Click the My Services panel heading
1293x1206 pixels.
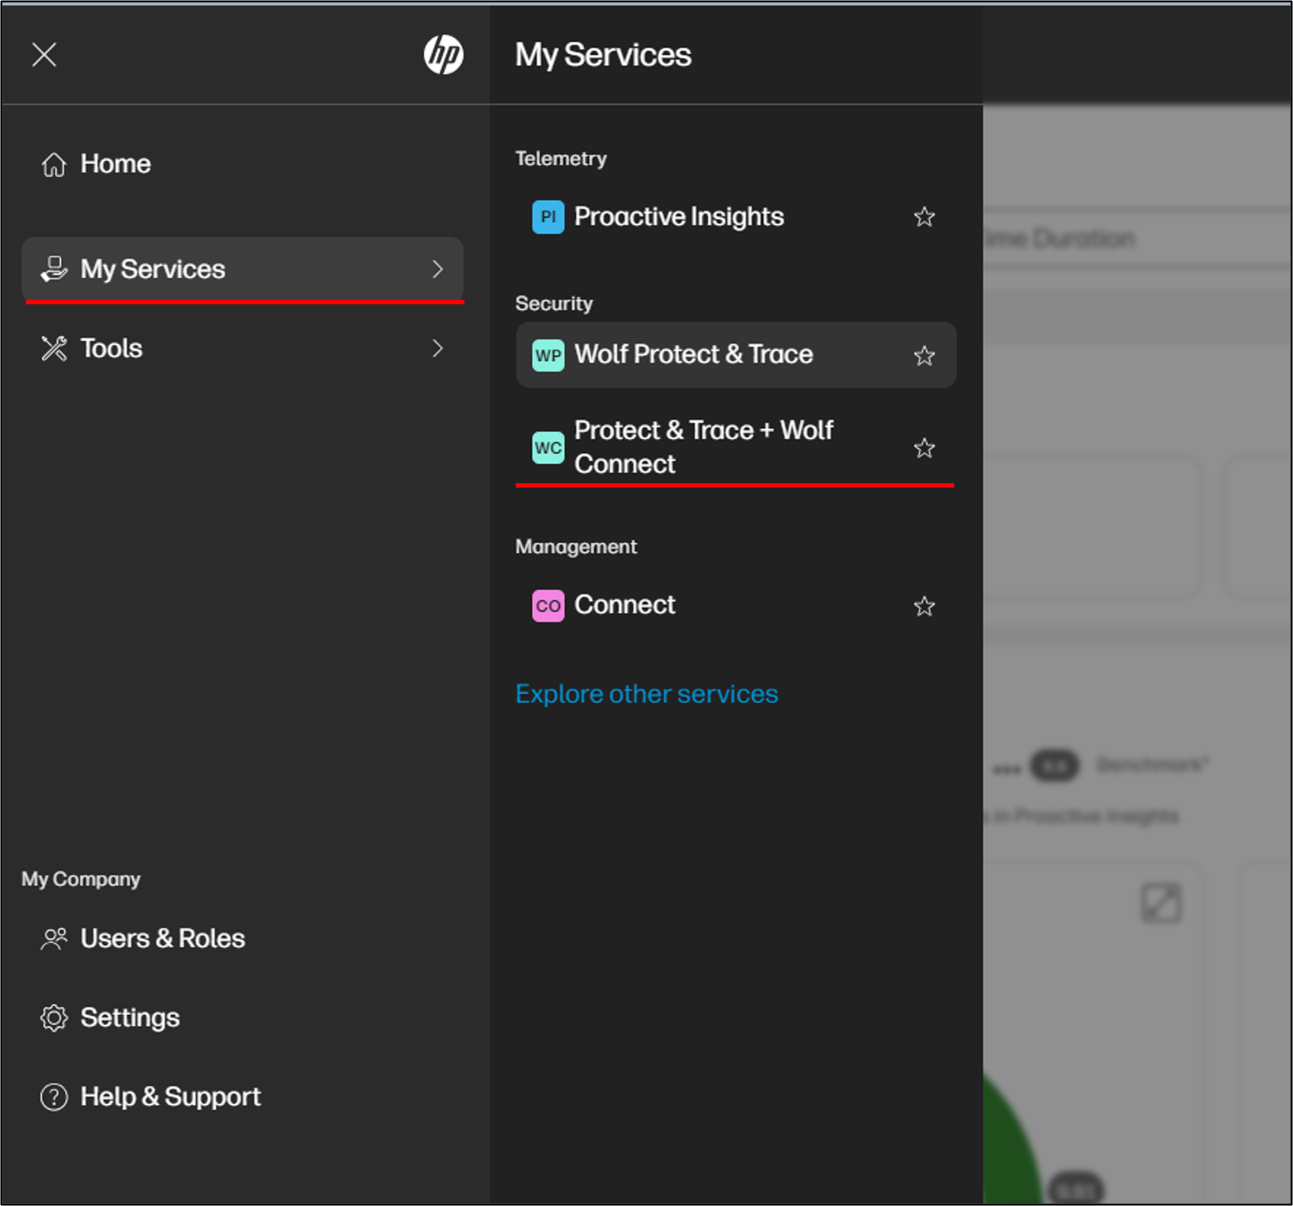604,55
